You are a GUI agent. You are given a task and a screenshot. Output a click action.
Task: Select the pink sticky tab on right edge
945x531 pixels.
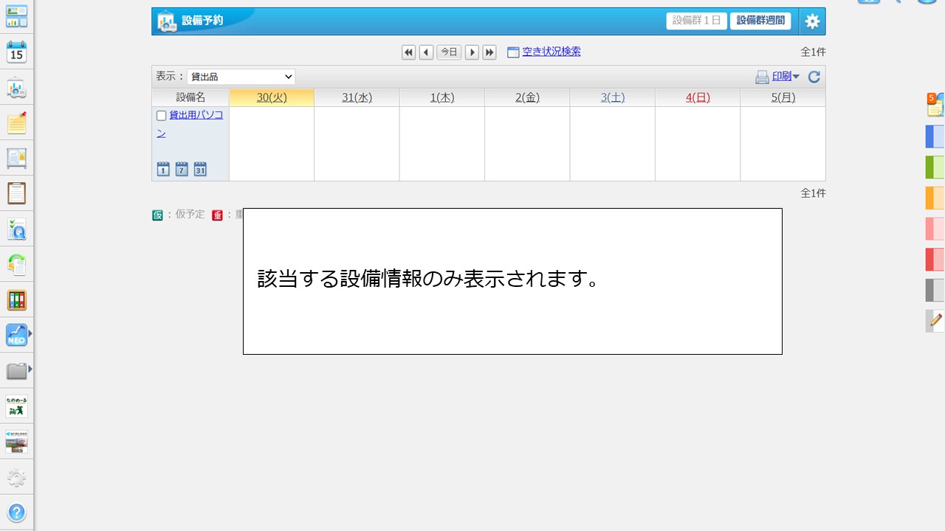coord(935,229)
